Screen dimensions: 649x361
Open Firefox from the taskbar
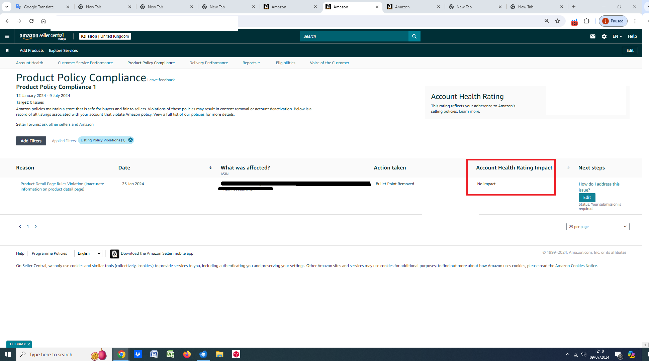click(x=187, y=354)
